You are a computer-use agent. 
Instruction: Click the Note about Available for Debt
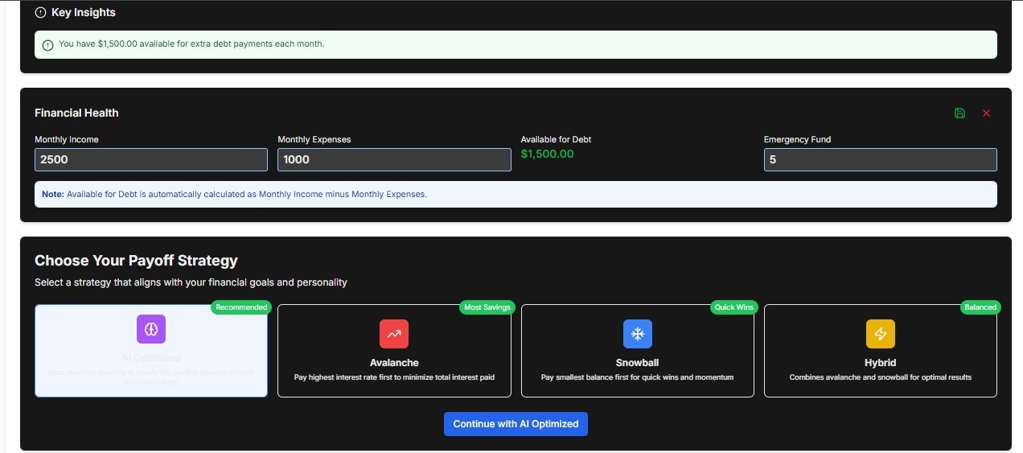(x=234, y=195)
